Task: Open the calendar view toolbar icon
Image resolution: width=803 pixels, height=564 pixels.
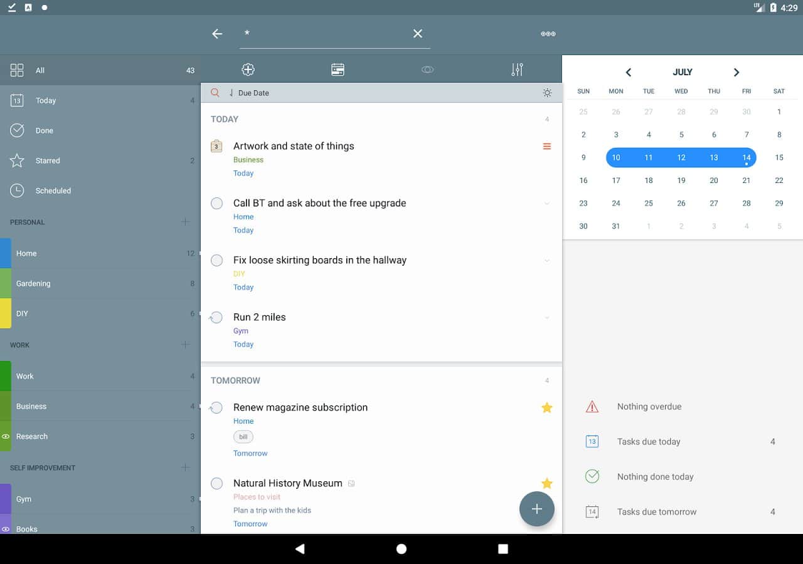Action: coord(338,70)
